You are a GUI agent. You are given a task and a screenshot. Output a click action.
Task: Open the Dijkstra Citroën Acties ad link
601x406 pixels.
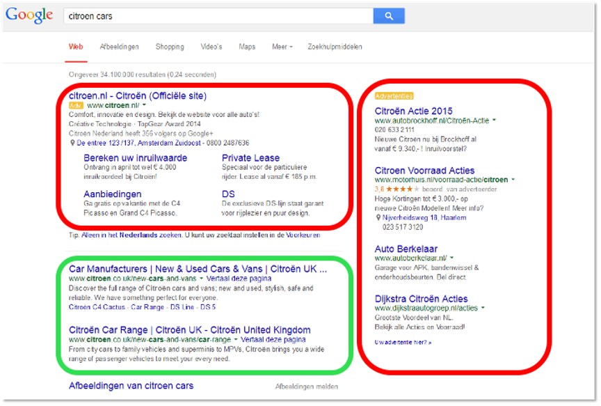click(x=421, y=299)
